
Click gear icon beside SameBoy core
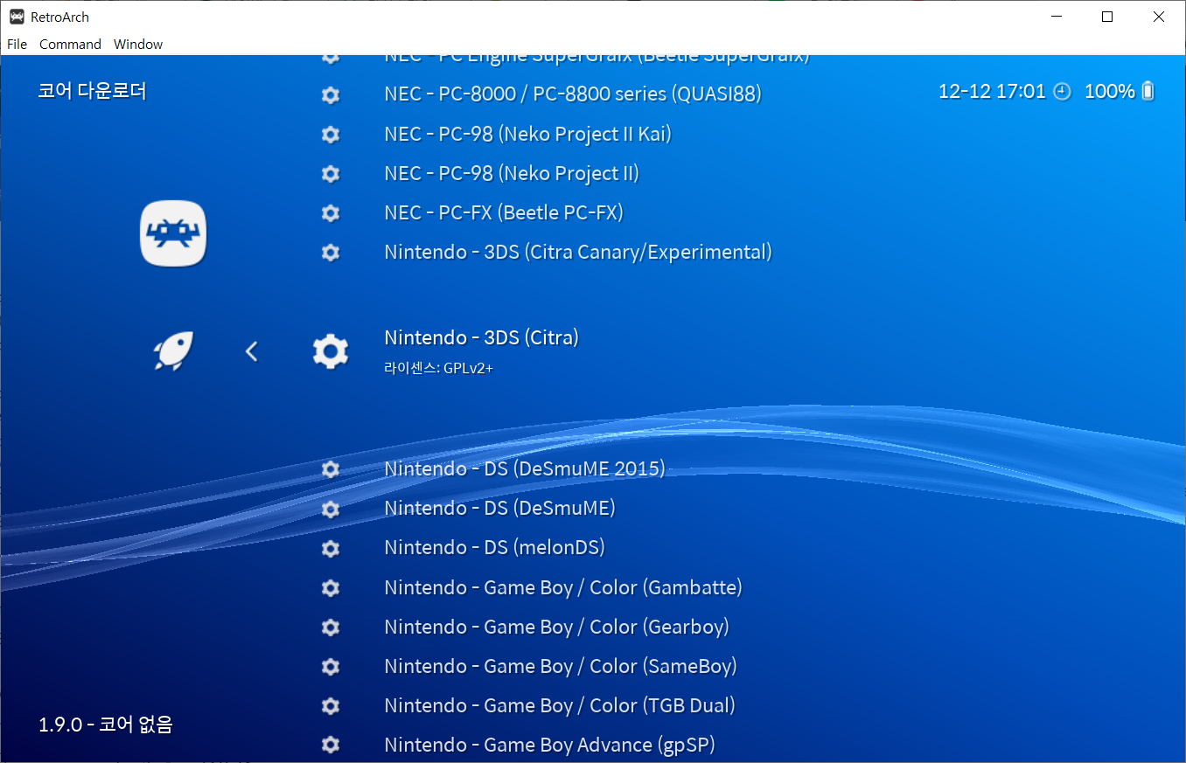pyautogui.click(x=331, y=666)
